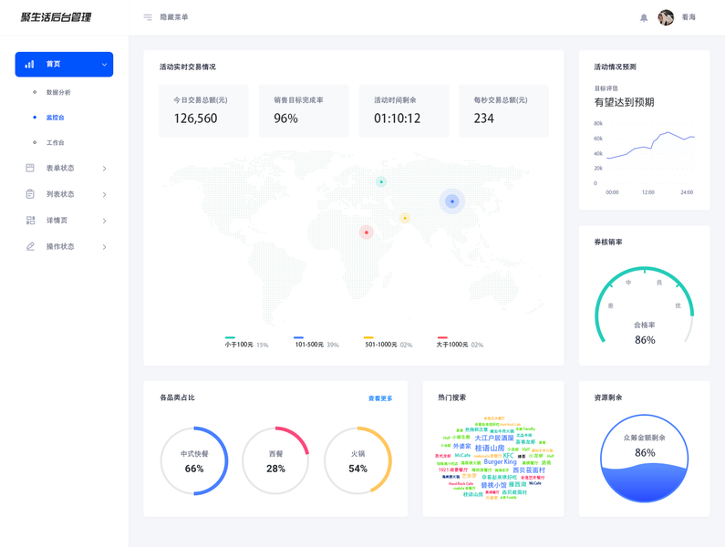Click the user avatar picture
725x547 pixels.
tap(666, 17)
